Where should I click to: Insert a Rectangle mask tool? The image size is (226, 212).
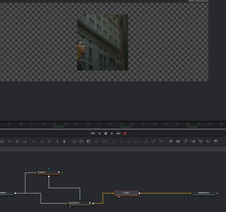[x=114, y=141]
